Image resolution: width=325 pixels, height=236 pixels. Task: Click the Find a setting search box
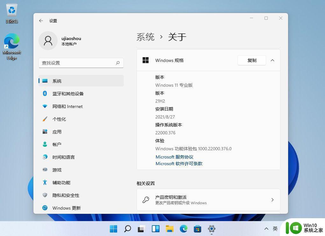click(x=78, y=63)
